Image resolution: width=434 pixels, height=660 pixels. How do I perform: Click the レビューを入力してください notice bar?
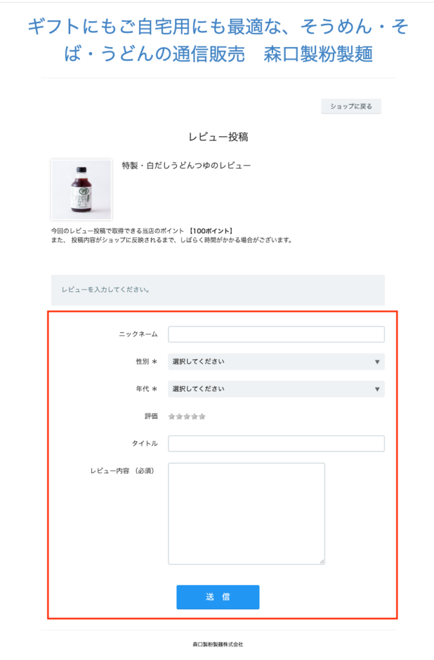[218, 290]
